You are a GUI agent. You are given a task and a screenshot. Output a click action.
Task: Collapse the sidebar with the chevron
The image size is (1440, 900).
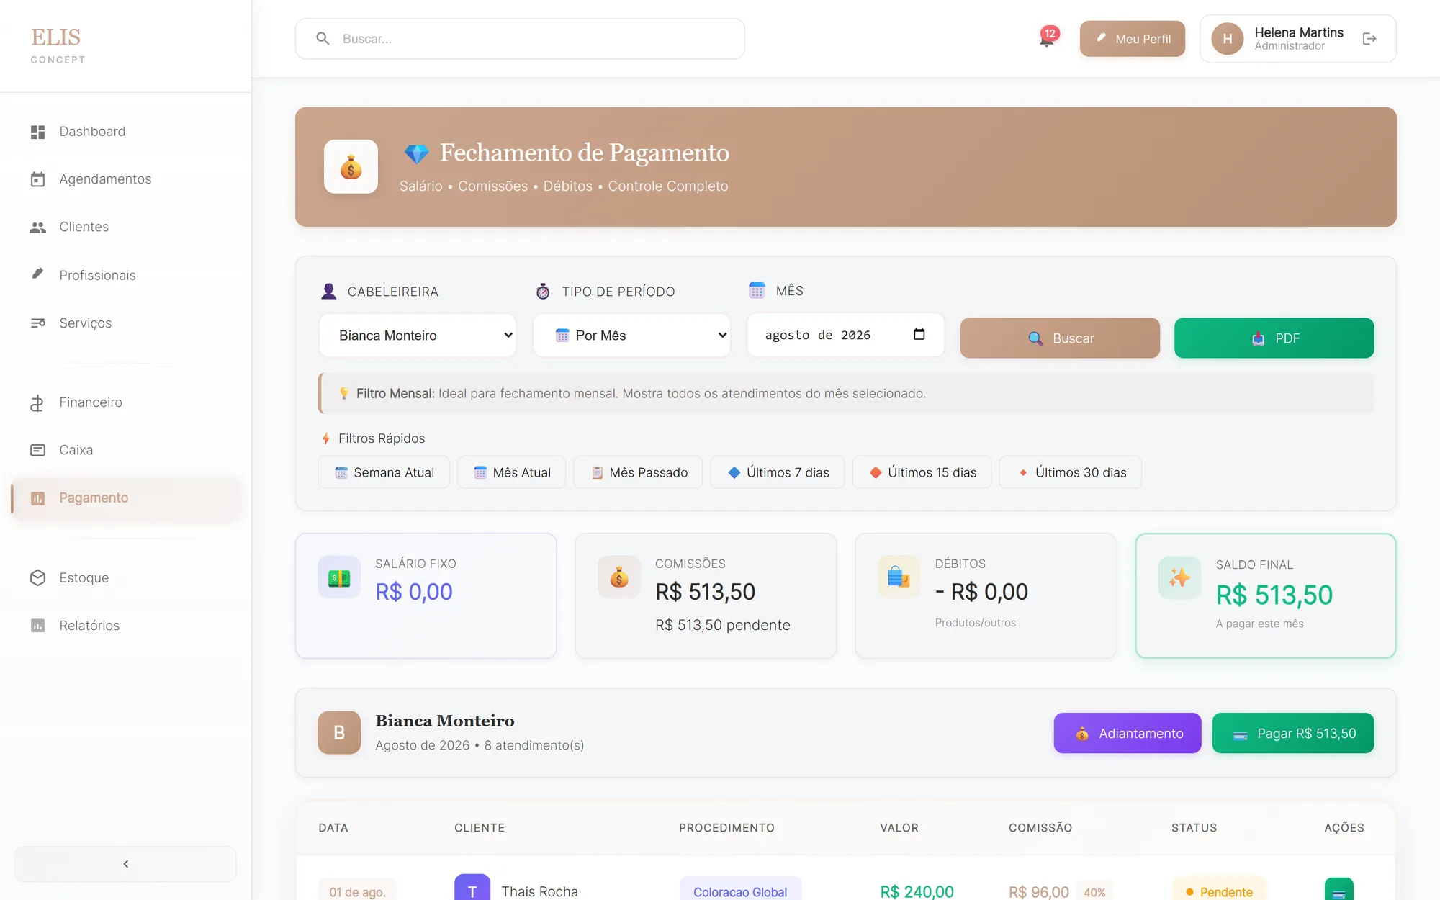(125, 864)
